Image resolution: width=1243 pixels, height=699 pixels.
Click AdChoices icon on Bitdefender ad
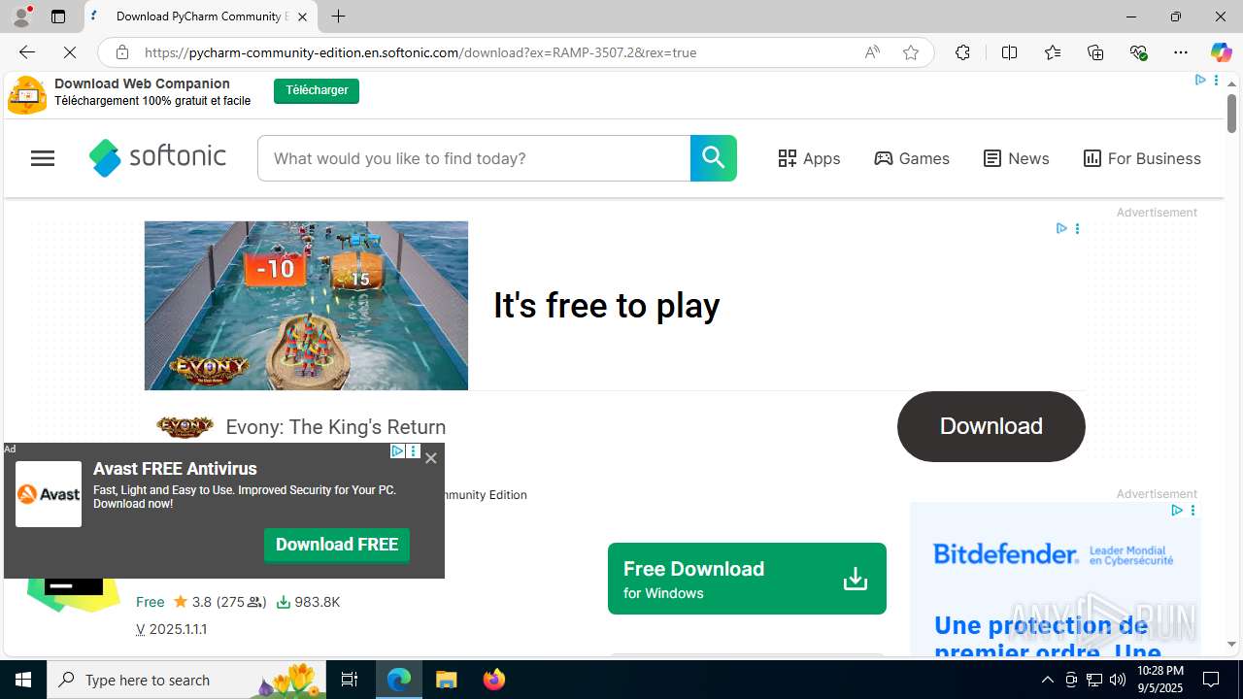pyautogui.click(x=1176, y=511)
